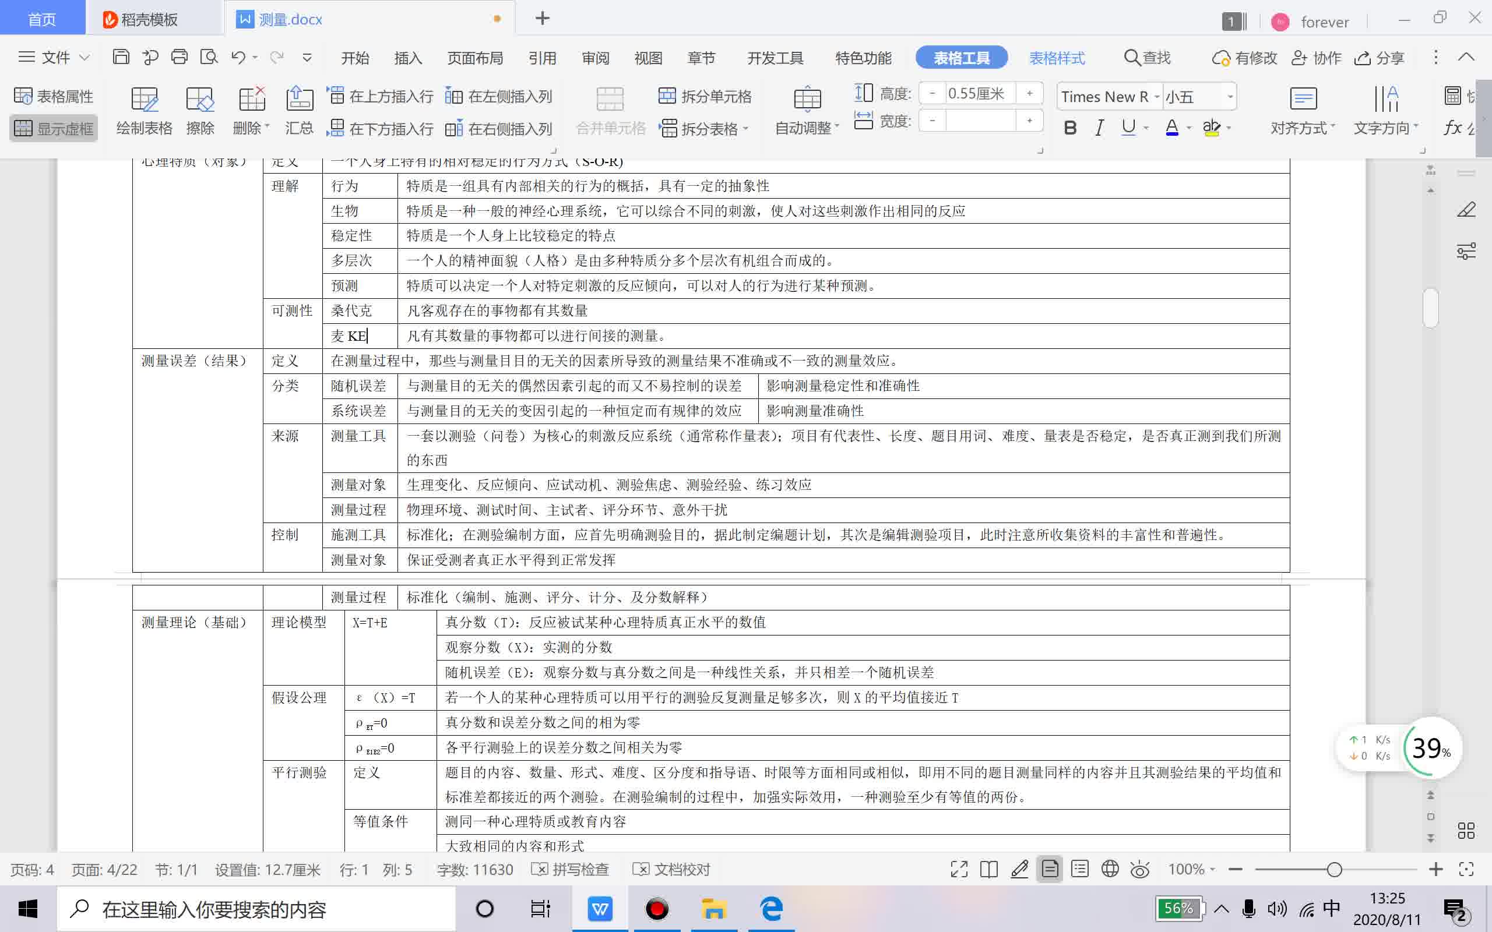This screenshot has width=1492, height=932.
Task: Click the vertical scrollbar thumb
Action: [x=1430, y=308]
